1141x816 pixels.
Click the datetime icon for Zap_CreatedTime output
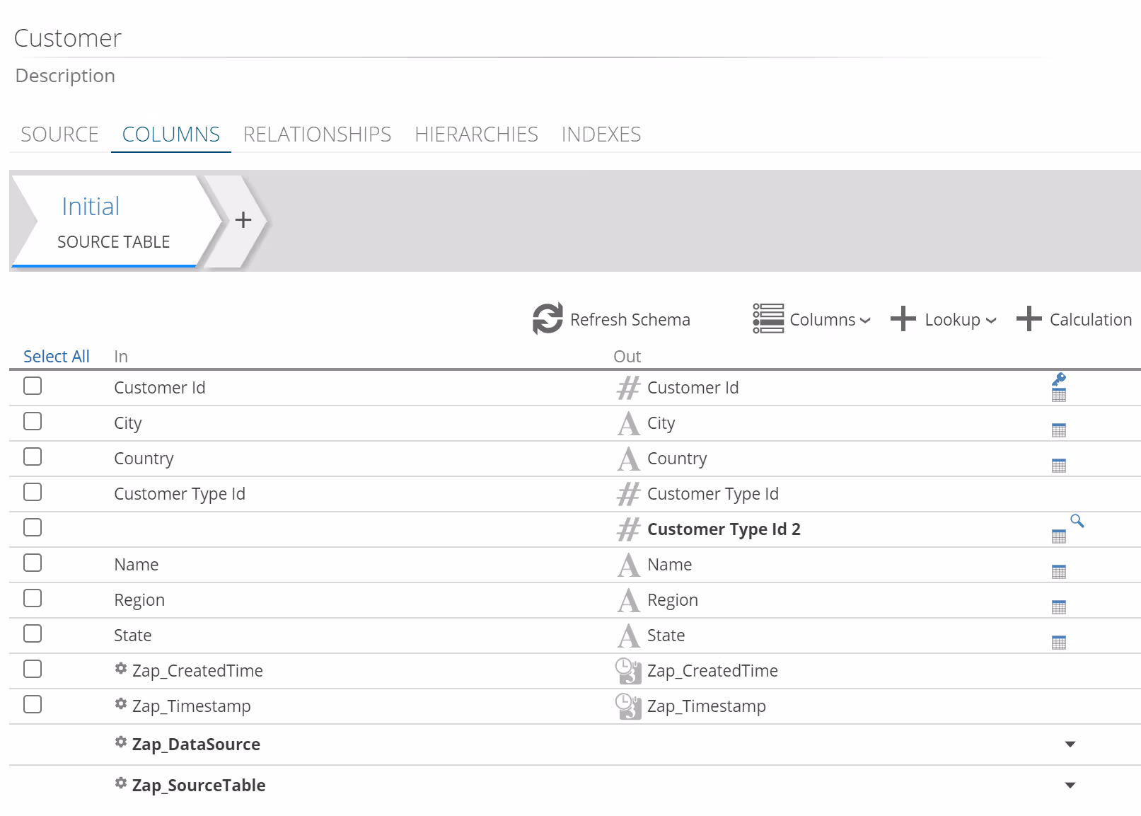pyautogui.click(x=627, y=671)
